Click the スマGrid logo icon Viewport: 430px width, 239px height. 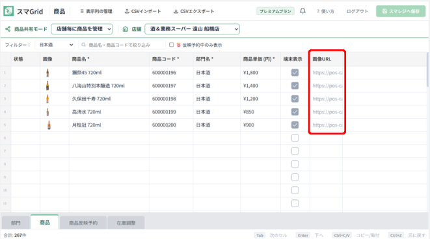[8, 11]
